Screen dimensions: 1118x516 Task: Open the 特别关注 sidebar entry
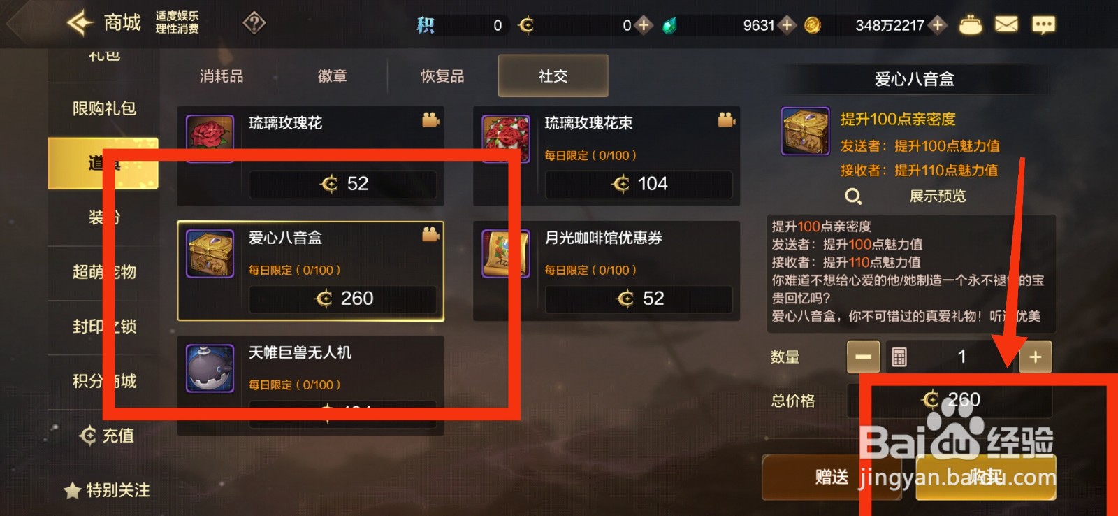[107, 490]
